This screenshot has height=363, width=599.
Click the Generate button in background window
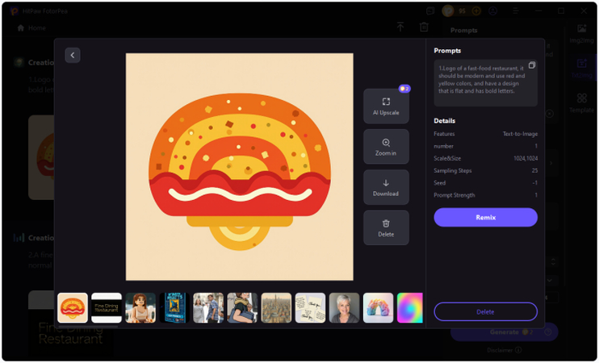[504, 332]
